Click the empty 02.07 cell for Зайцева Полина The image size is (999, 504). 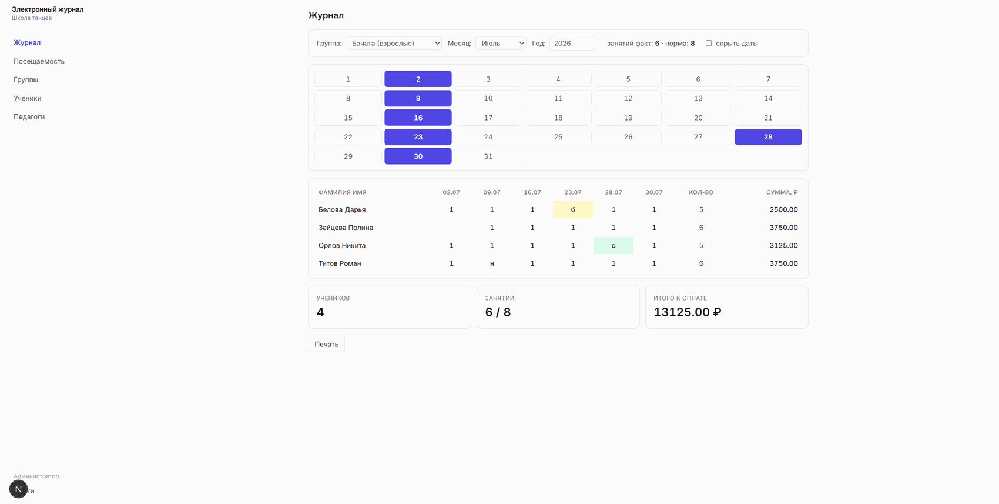pos(451,228)
